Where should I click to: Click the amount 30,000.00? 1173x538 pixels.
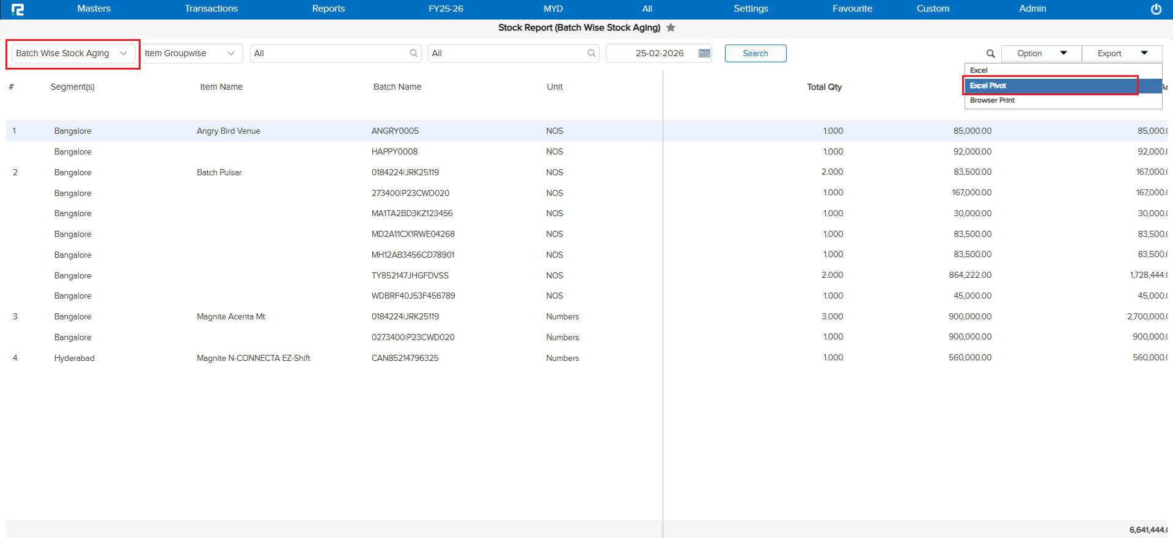point(973,213)
